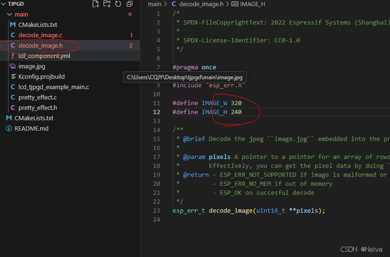
Task: Click the IMAGE_W macro name on line 11
Action: tap(214, 103)
